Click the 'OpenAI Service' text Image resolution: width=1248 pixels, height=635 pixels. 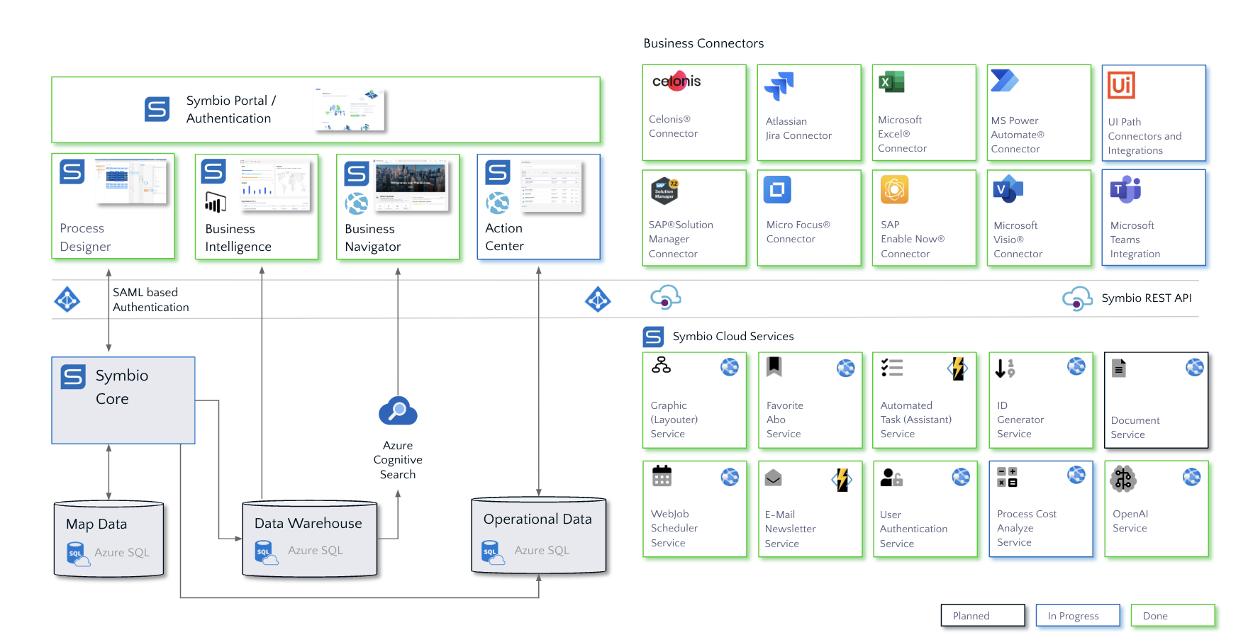(1130, 521)
